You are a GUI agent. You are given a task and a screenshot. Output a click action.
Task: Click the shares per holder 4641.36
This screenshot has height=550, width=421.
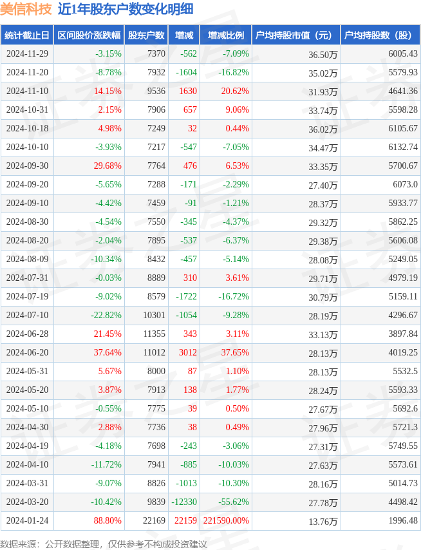(x=403, y=91)
